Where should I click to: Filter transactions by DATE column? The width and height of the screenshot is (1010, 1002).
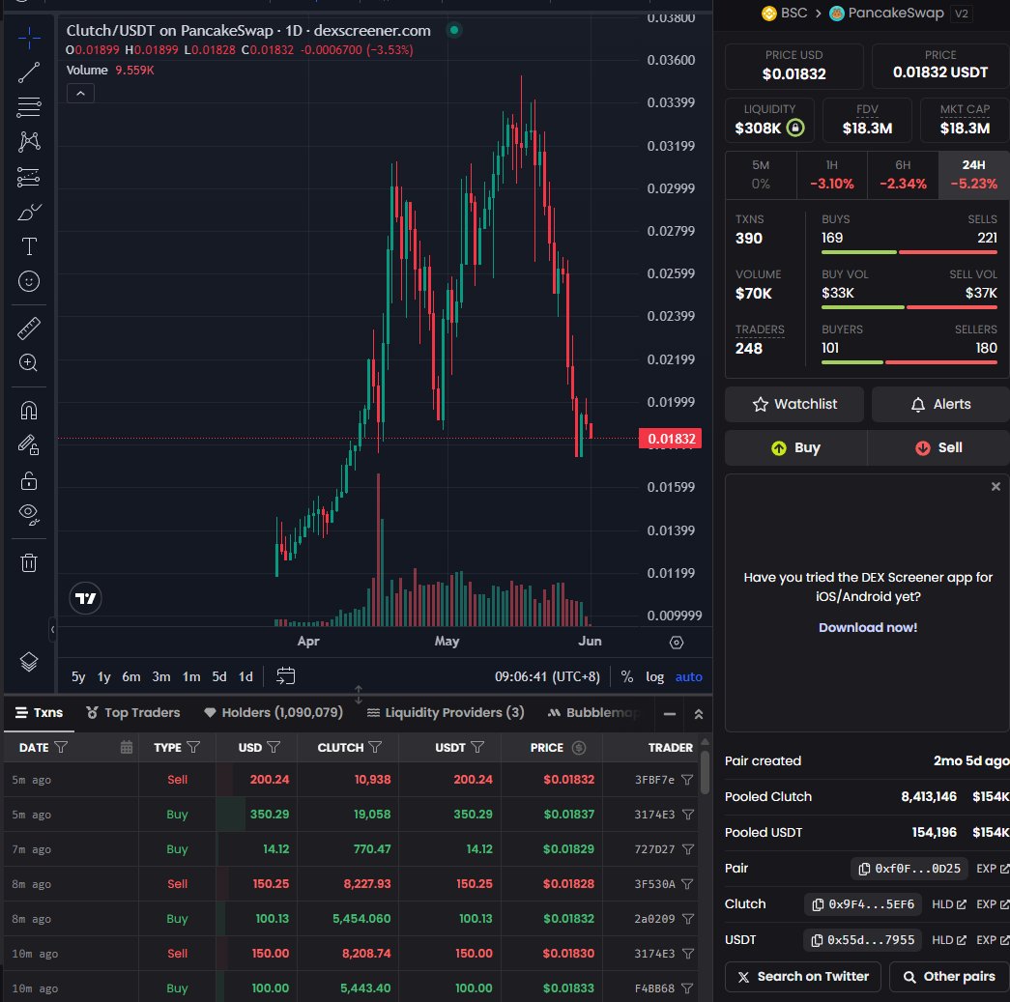61,747
